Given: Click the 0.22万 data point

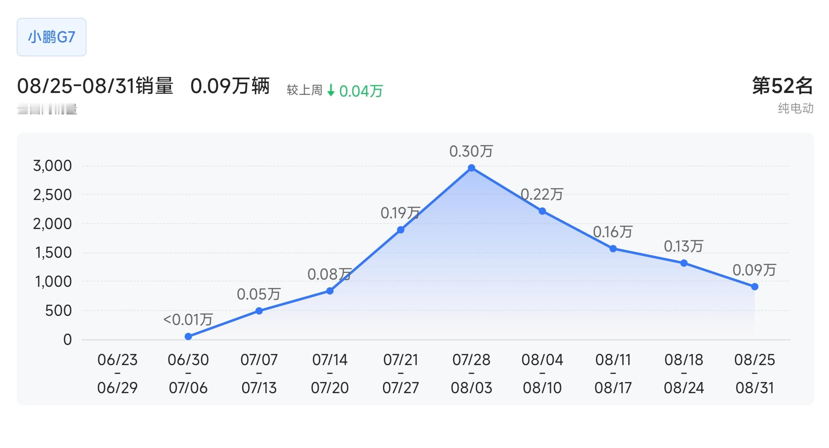Looking at the screenshot, I should point(542,211).
